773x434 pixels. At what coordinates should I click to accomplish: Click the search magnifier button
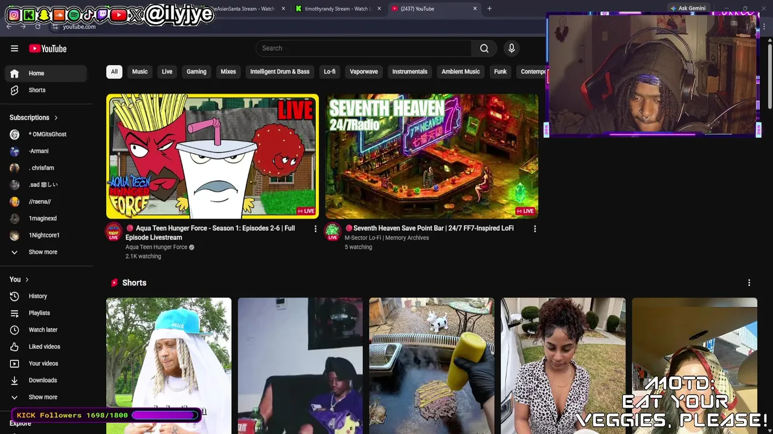[x=484, y=48]
